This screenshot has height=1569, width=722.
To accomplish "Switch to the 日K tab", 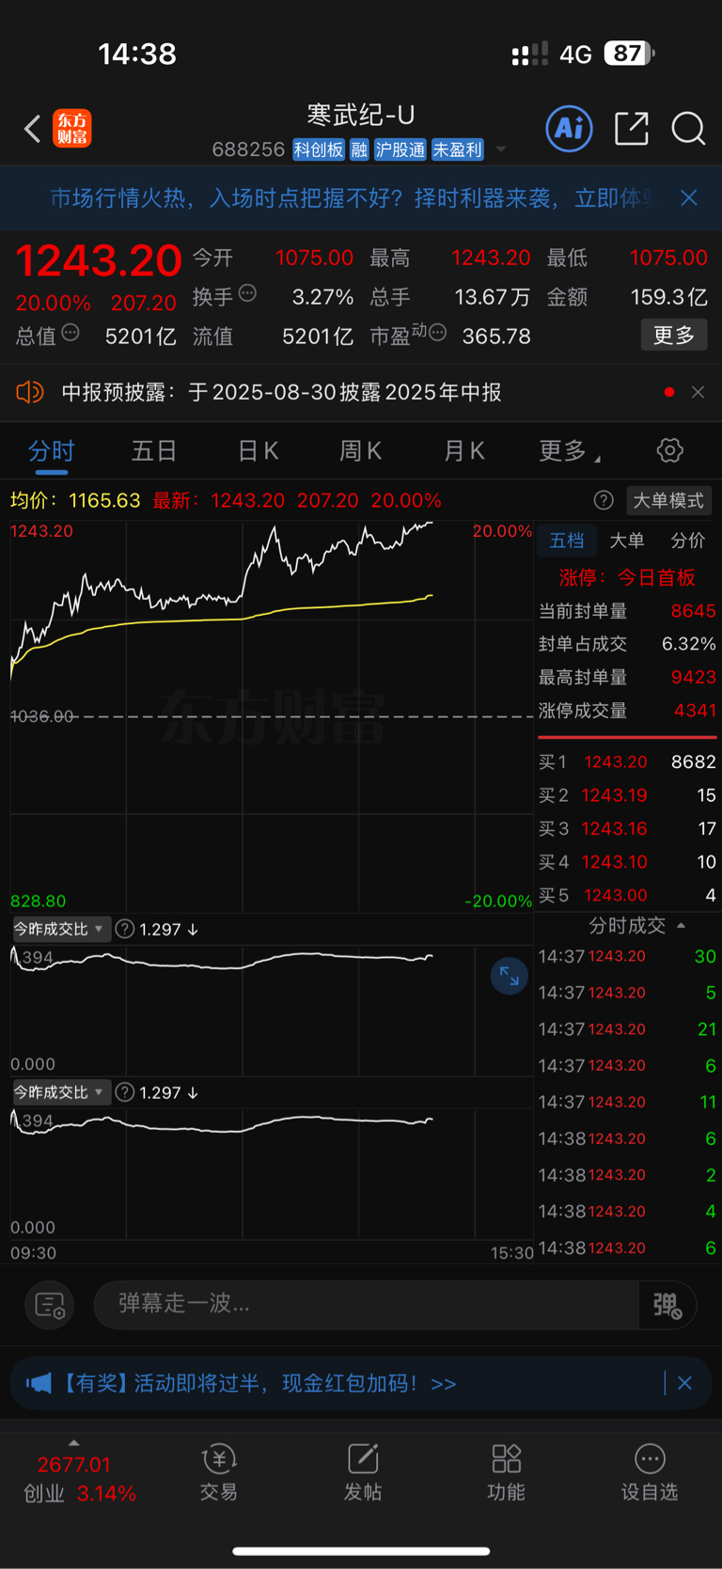I will (x=258, y=451).
